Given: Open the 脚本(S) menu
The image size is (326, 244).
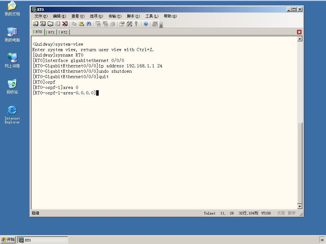Looking at the screenshot, I should [133, 16].
